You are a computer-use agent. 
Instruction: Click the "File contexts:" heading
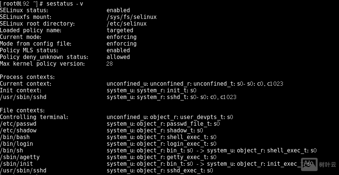coord(22,110)
